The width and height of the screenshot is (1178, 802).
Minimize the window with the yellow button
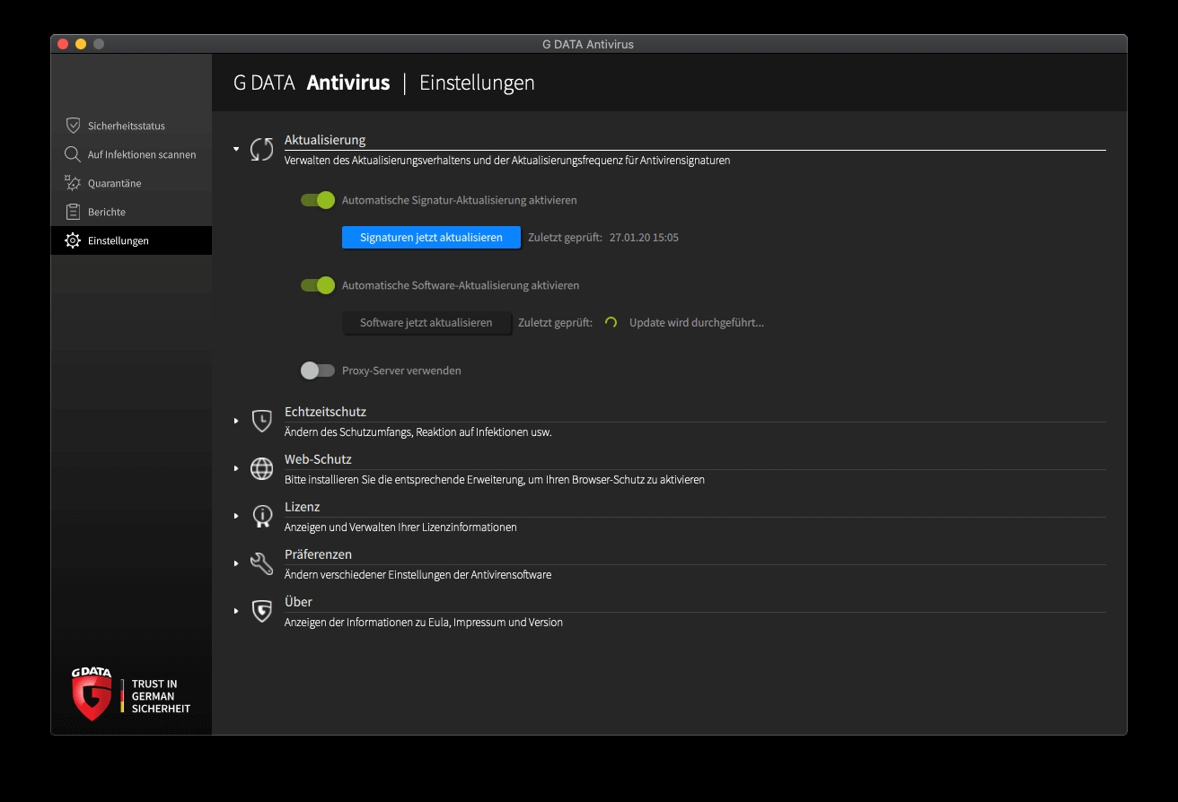[81, 44]
